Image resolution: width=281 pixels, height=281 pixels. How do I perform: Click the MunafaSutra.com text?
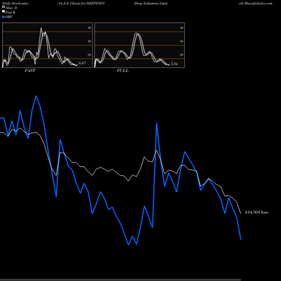[x=259, y=3]
